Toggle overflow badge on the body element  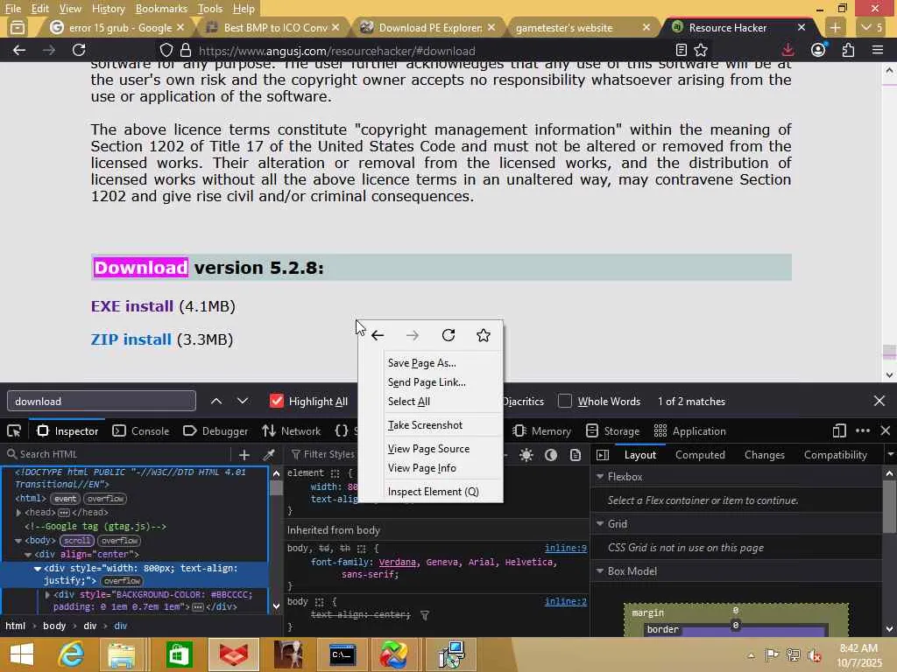click(119, 541)
